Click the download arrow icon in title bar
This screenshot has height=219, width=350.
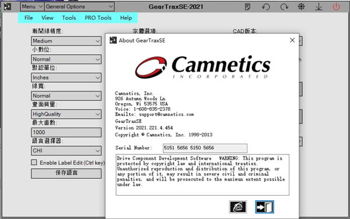coord(318,6)
